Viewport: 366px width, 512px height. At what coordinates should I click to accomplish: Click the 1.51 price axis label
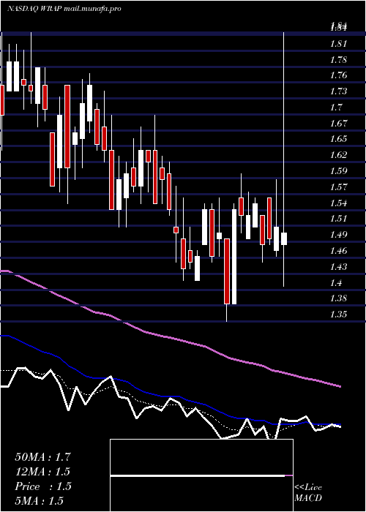click(338, 219)
